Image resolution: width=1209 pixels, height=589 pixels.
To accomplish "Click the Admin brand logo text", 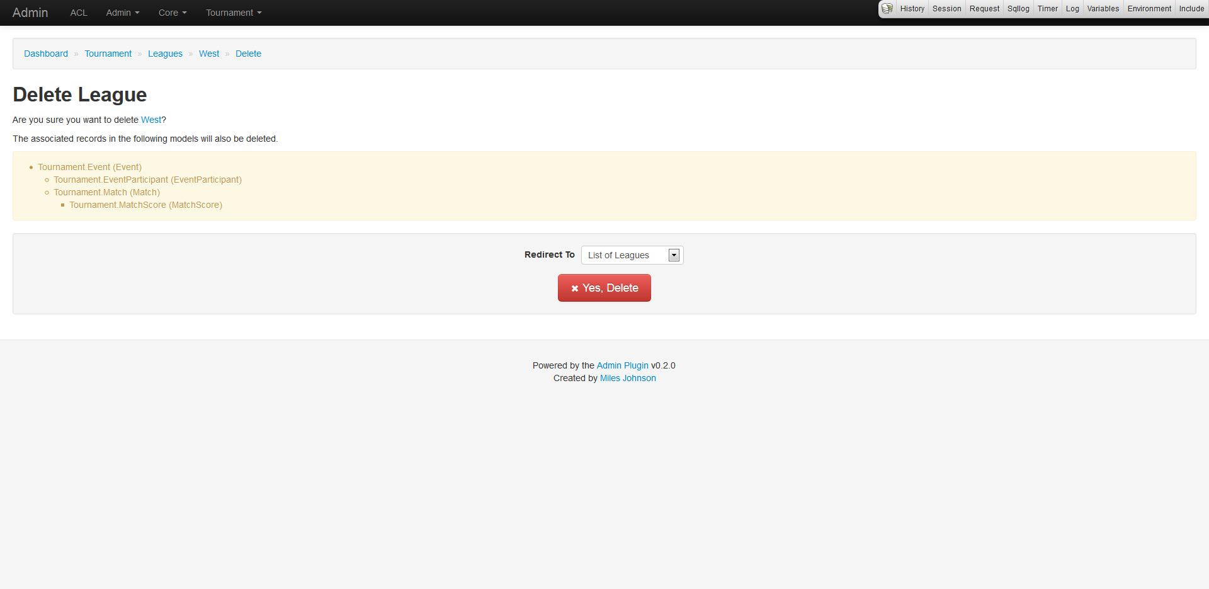I will (30, 13).
